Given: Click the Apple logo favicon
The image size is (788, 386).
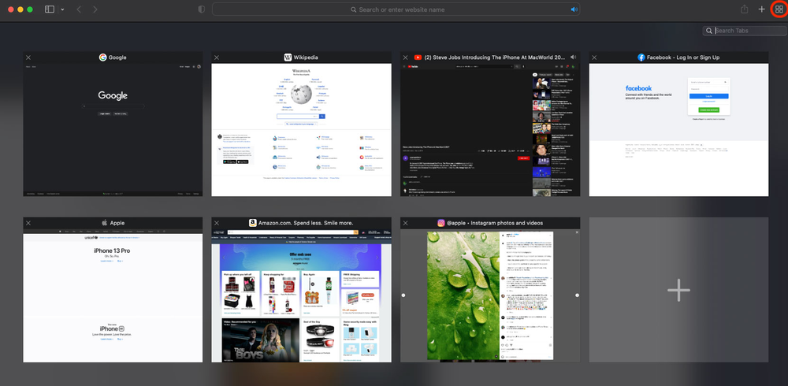Looking at the screenshot, I should [x=105, y=223].
